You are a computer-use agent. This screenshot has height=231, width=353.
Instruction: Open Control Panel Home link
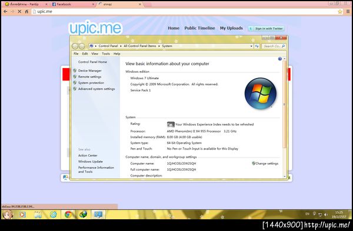coord(92,62)
